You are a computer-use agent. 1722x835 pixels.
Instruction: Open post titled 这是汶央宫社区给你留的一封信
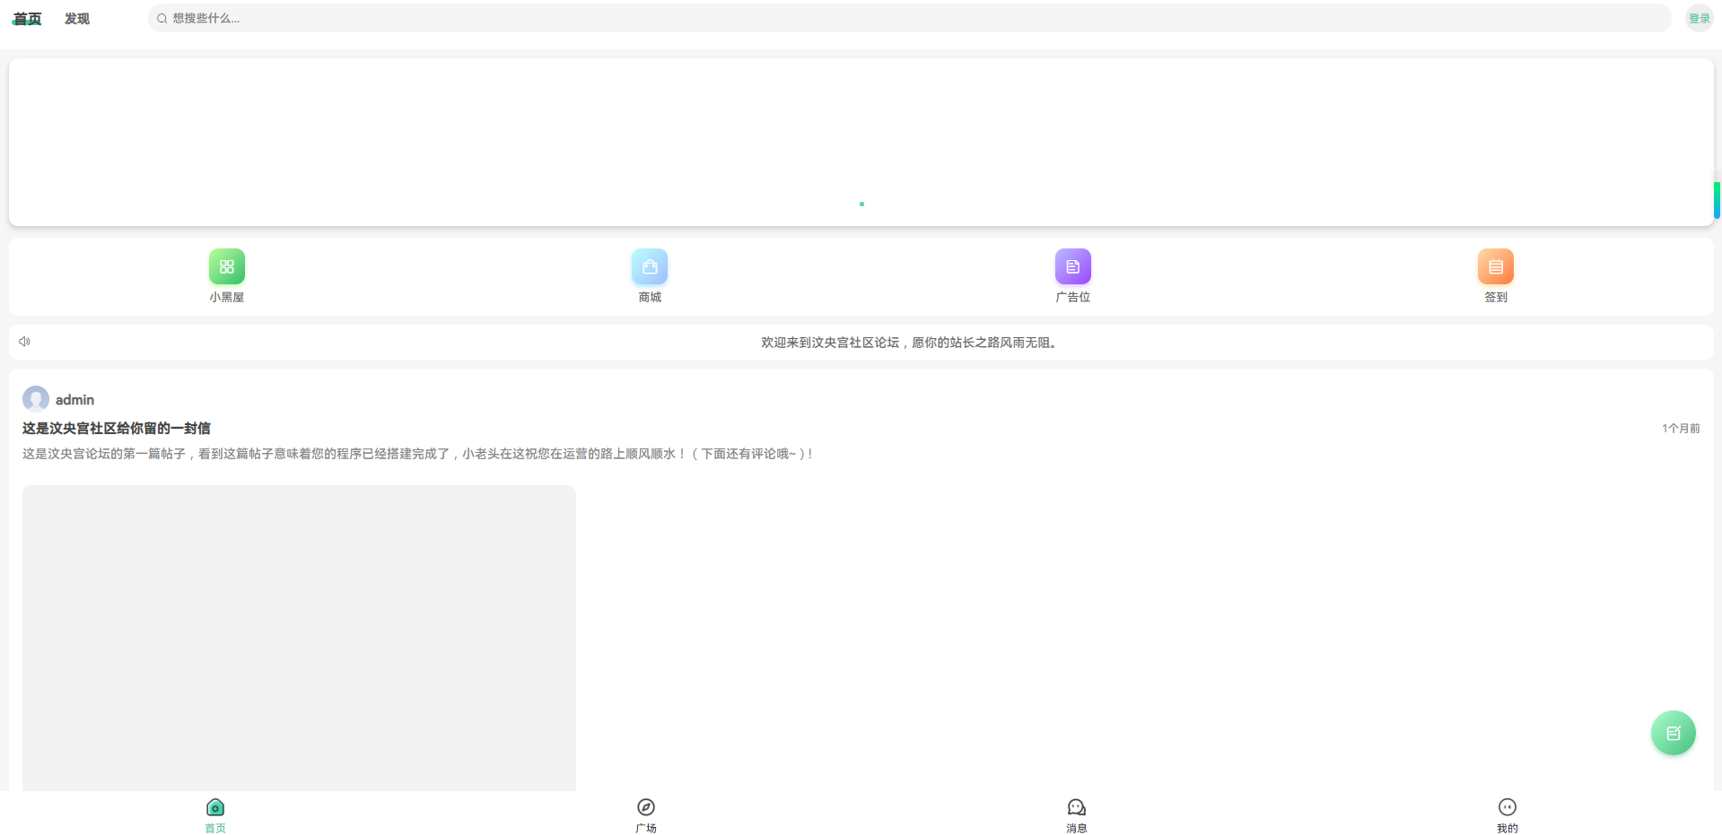[117, 429]
